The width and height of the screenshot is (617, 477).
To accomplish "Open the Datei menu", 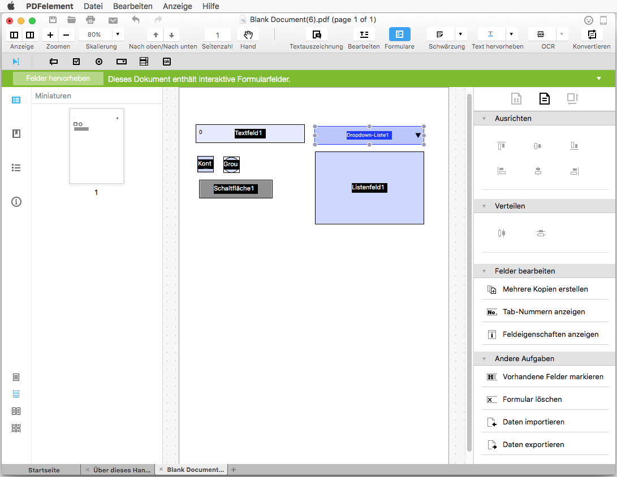I will tap(93, 6).
